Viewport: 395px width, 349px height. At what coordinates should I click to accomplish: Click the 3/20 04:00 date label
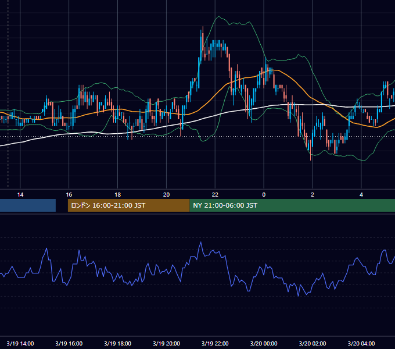[x=361, y=343]
